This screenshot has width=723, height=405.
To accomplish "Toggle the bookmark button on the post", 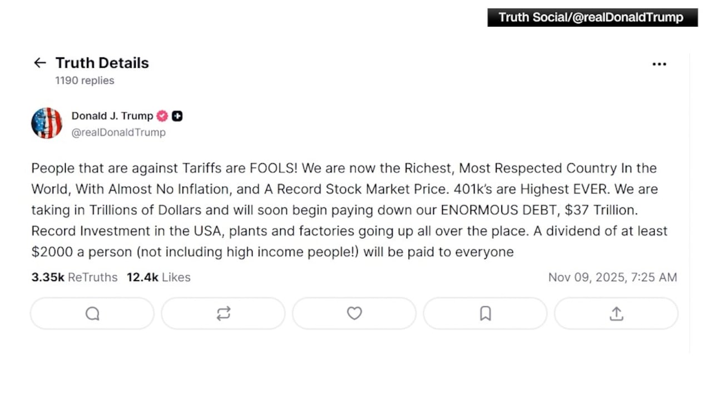I will pyautogui.click(x=486, y=314).
